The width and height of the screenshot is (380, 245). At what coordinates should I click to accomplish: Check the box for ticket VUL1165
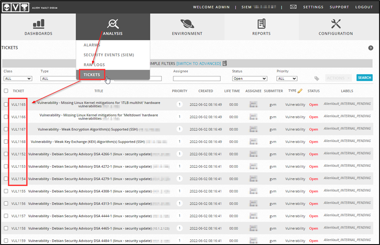6,105
